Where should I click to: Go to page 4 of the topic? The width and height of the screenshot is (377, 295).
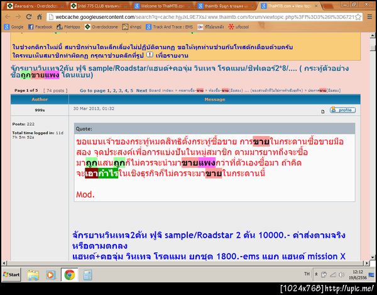click(x=126, y=91)
